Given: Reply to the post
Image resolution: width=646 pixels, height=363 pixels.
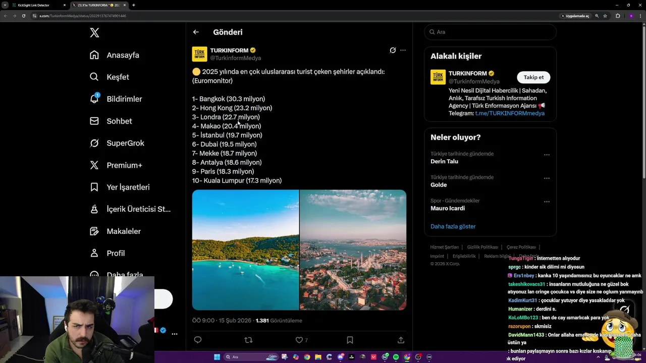Looking at the screenshot, I should [198, 340].
